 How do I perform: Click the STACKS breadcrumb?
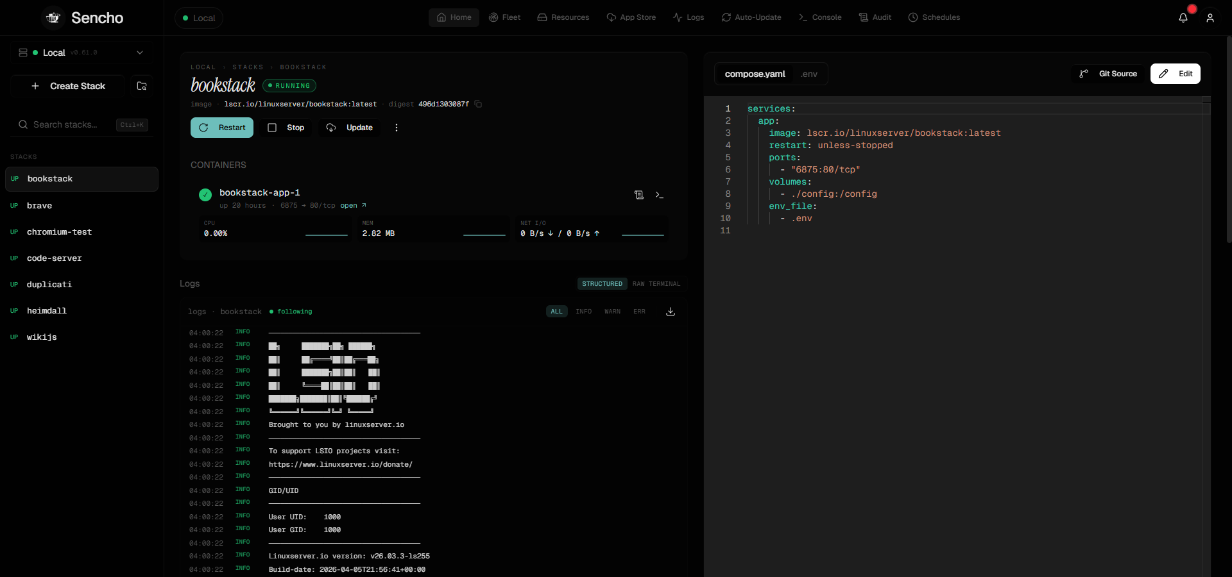point(248,67)
